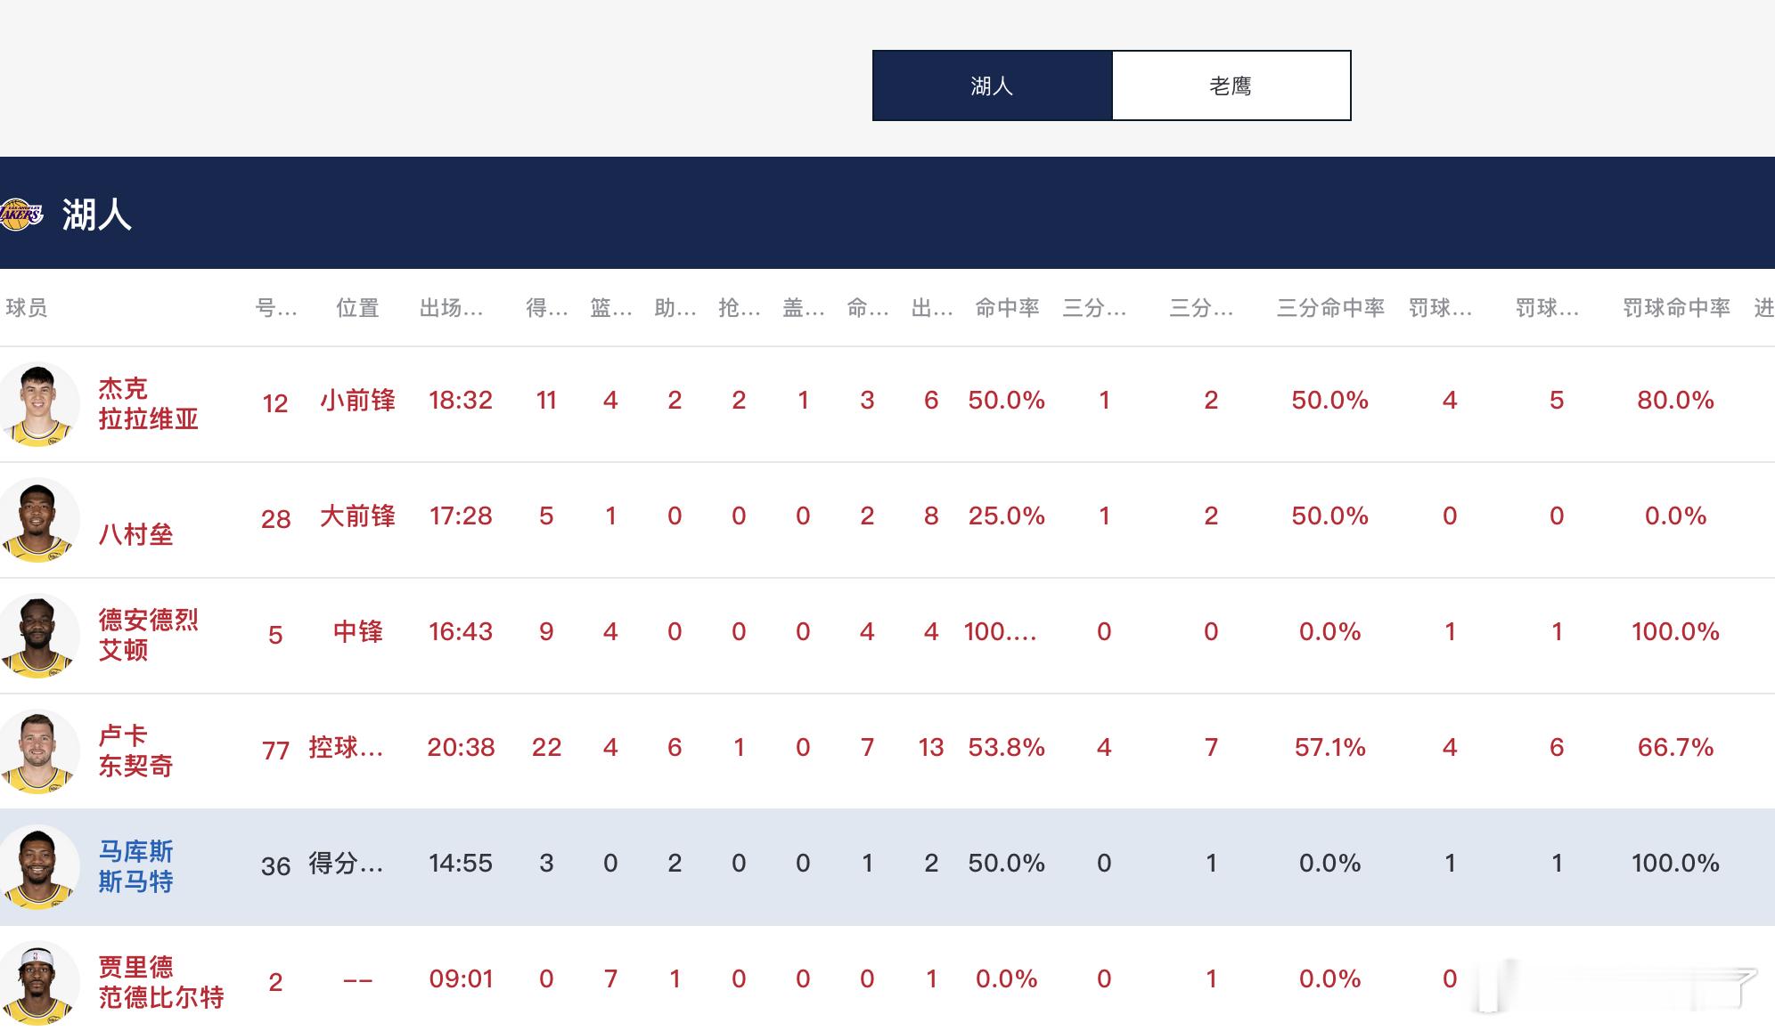Click the 湖人 title in blue banner
1775x1031 pixels.
pyautogui.click(x=96, y=215)
